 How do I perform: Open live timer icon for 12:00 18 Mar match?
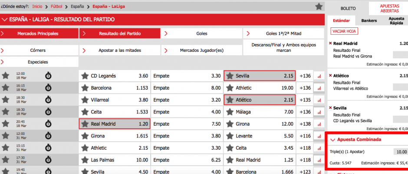(48, 76)
